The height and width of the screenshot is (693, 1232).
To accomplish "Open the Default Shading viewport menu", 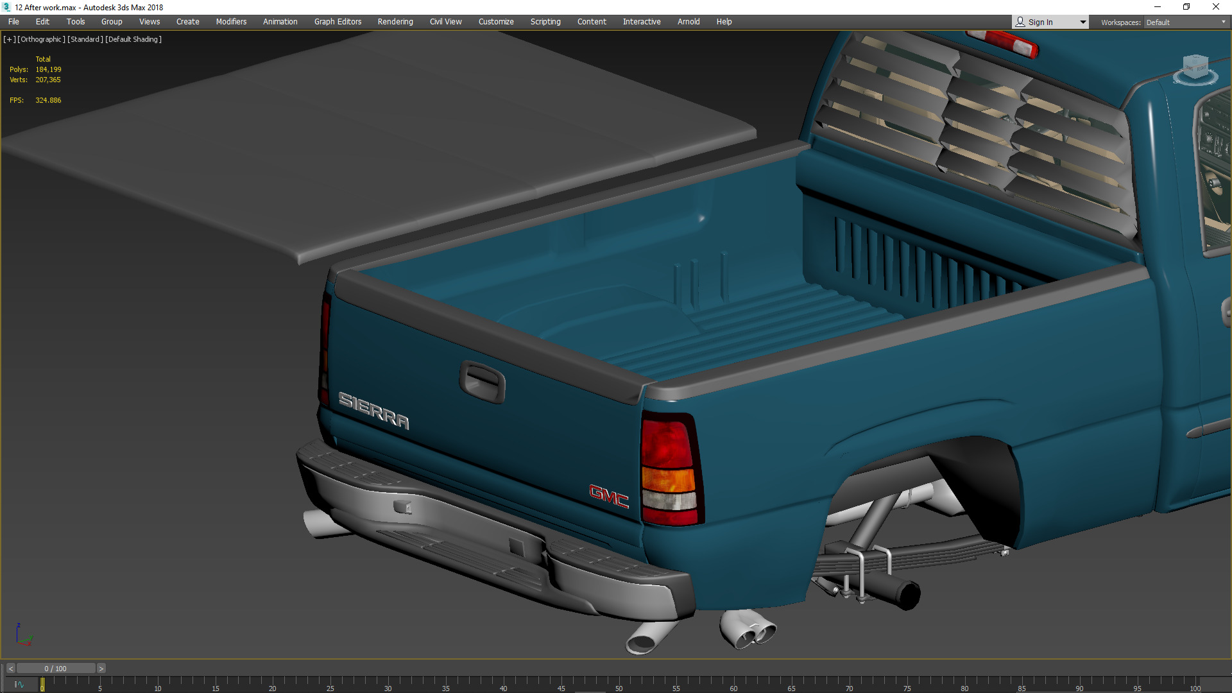I will [133, 39].
